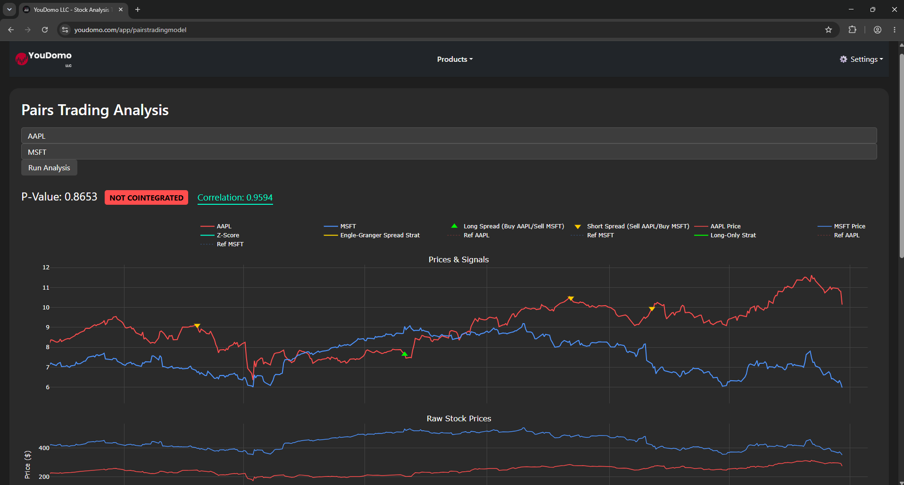Open Chrome's three-dot menu
Image resolution: width=904 pixels, height=485 pixels.
click(x=895, y=30)
